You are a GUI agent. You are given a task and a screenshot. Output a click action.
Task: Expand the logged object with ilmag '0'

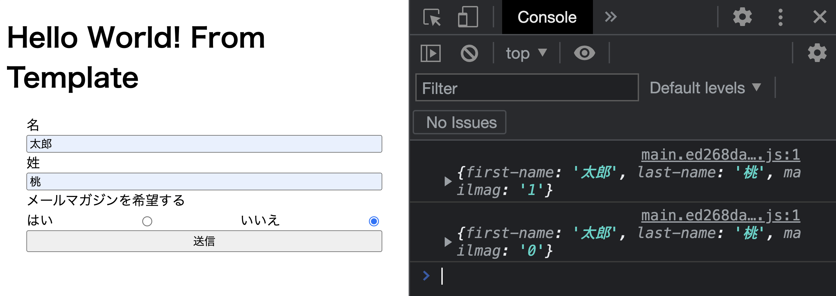(448, 242)
